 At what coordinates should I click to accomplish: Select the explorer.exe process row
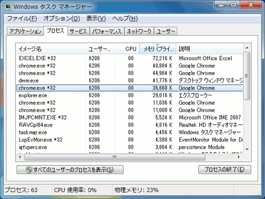tap(33, 95)
